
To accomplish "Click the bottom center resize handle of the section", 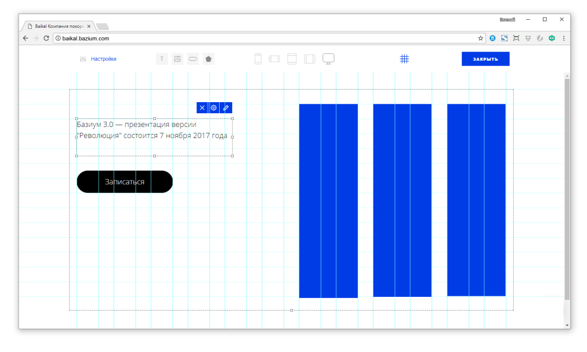I will [x=291, y=310].
